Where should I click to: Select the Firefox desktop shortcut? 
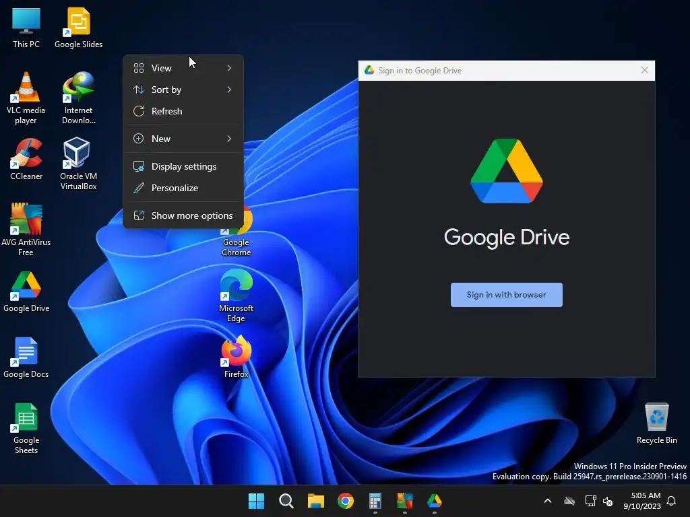point(237,357)
